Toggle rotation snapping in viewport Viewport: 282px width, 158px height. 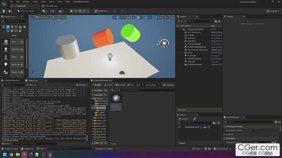[x=146, y=17]
